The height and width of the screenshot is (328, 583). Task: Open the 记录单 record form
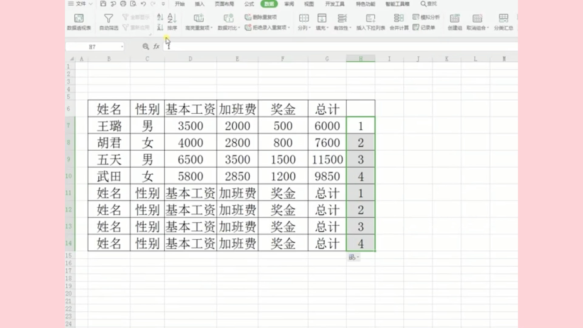pyautogui.click(x=424, y=28)
